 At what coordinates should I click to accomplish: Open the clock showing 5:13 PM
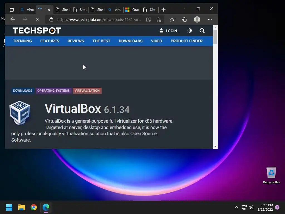click(265, 207)
